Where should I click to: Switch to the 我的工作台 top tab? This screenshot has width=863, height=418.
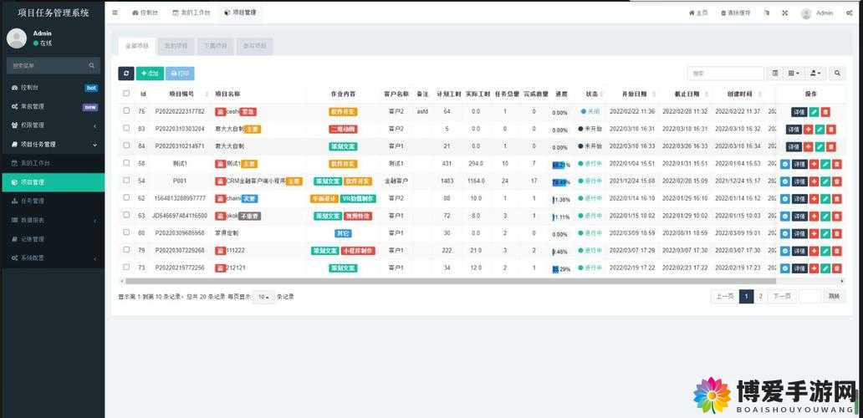point(191,12)
